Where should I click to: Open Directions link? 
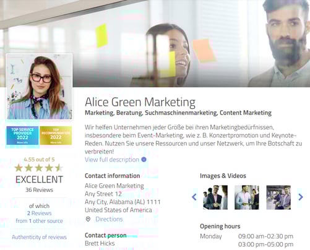pyautogui.click(x=109, y=219)
